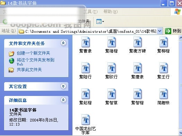Click the 转到 button
182x136 pixels.
(173, 31)
